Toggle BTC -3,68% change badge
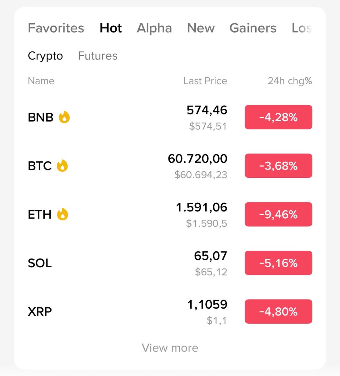The image size is (340, 376). point(278,166)
